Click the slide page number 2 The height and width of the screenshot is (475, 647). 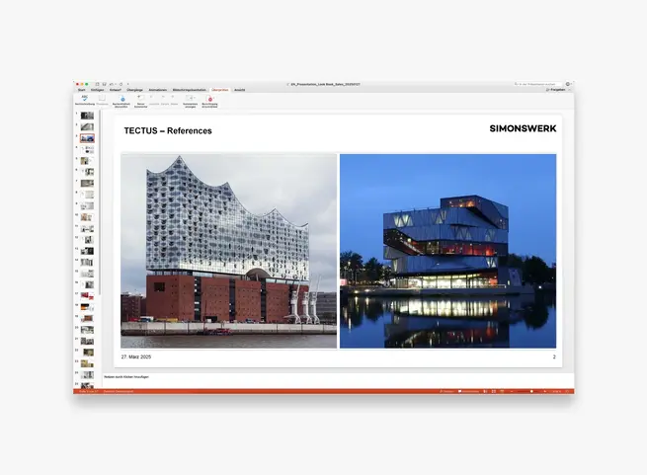[554, 356]
